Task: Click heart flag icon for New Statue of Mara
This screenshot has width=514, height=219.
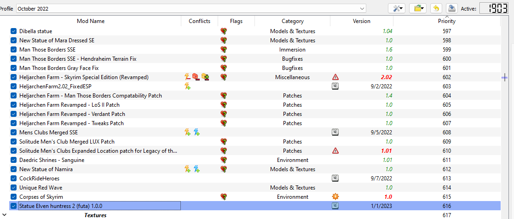Action: point(224,40)
